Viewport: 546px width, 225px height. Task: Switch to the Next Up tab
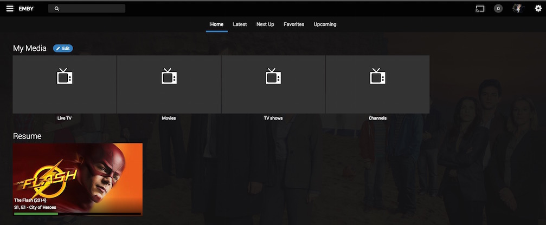click(x=265, y=24)
